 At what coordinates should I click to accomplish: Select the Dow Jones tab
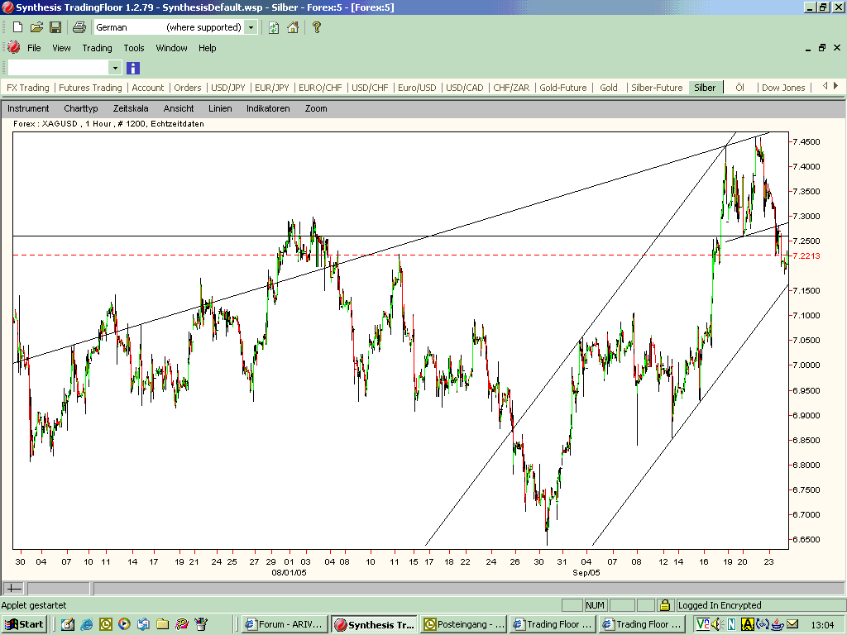click(x=782, y=88)
